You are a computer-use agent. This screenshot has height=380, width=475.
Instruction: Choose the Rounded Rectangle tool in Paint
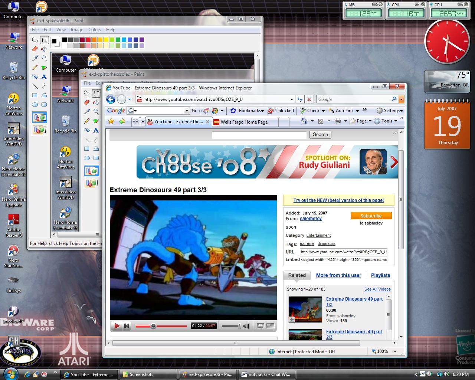coord(44,105)
